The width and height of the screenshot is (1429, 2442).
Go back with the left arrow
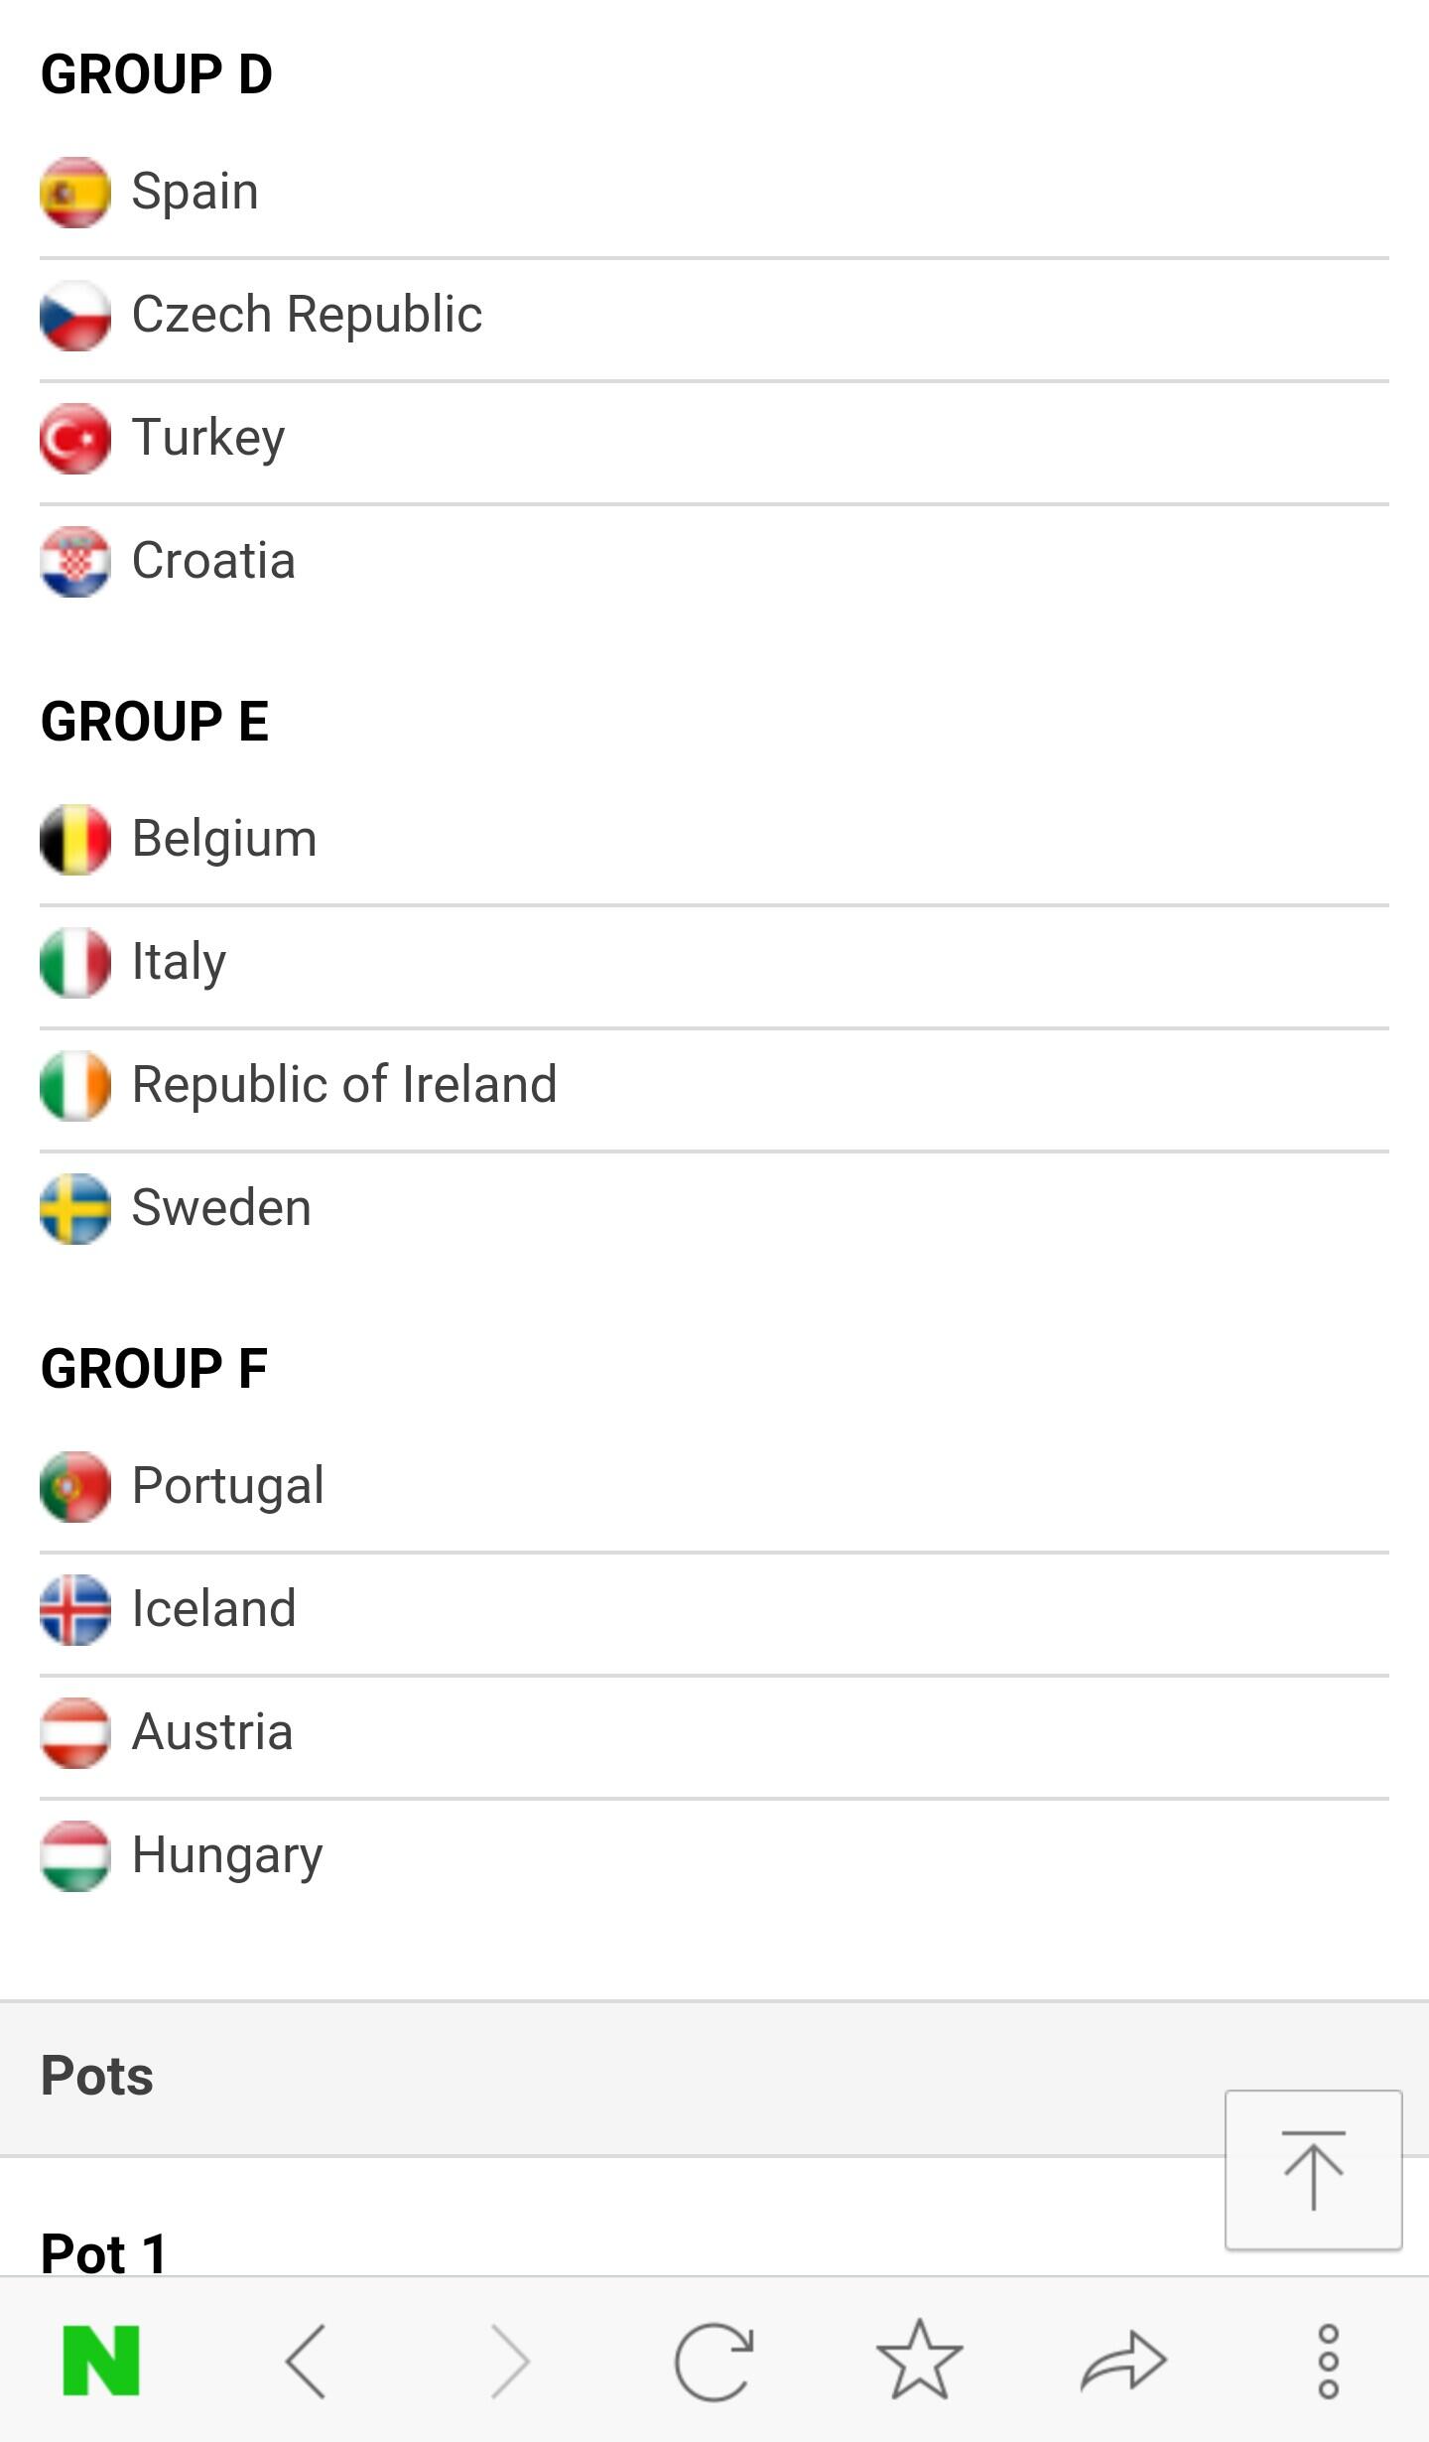point(306,2361)
